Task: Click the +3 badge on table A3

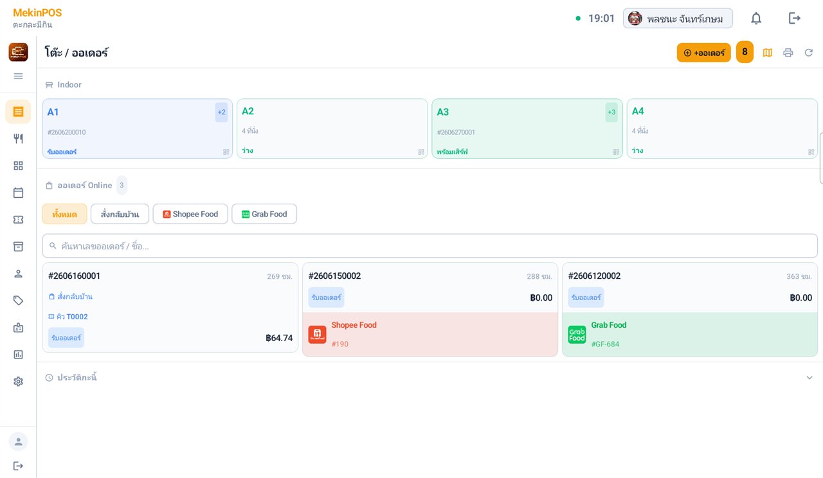Action: pyautogui.click(x=611, y=112)
